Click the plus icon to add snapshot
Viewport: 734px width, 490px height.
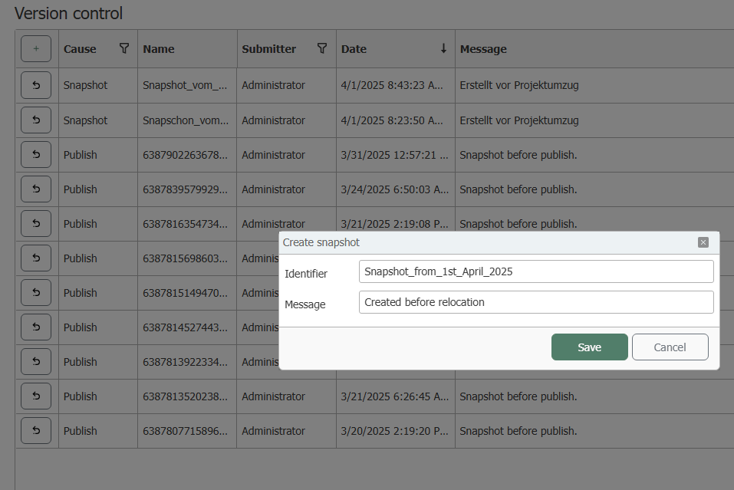(x=36, y=48)
